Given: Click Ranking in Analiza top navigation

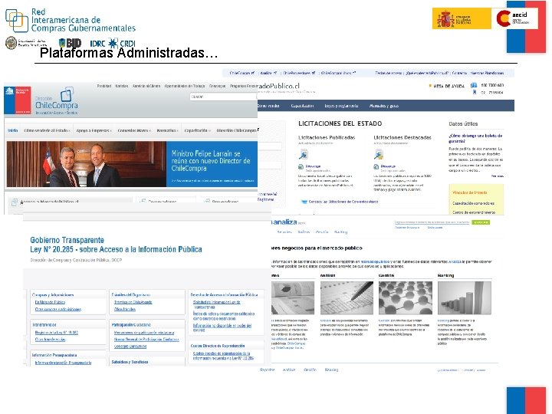Looking at the screenshot, I should (340, 232).
